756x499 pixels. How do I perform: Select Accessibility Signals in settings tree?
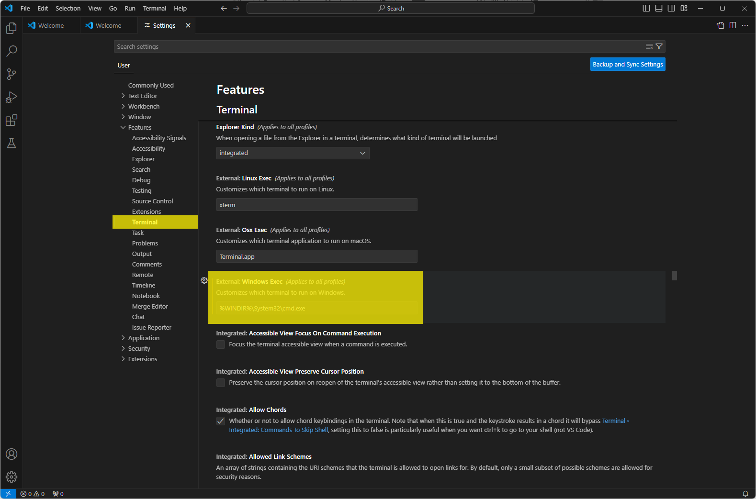pos(159,138)
